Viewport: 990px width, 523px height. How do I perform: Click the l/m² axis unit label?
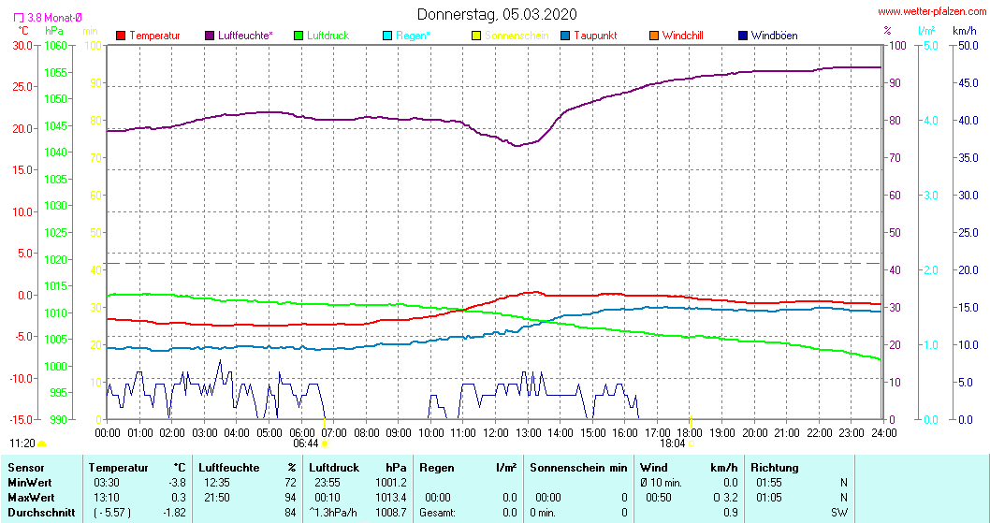click(x=927, y=30)
